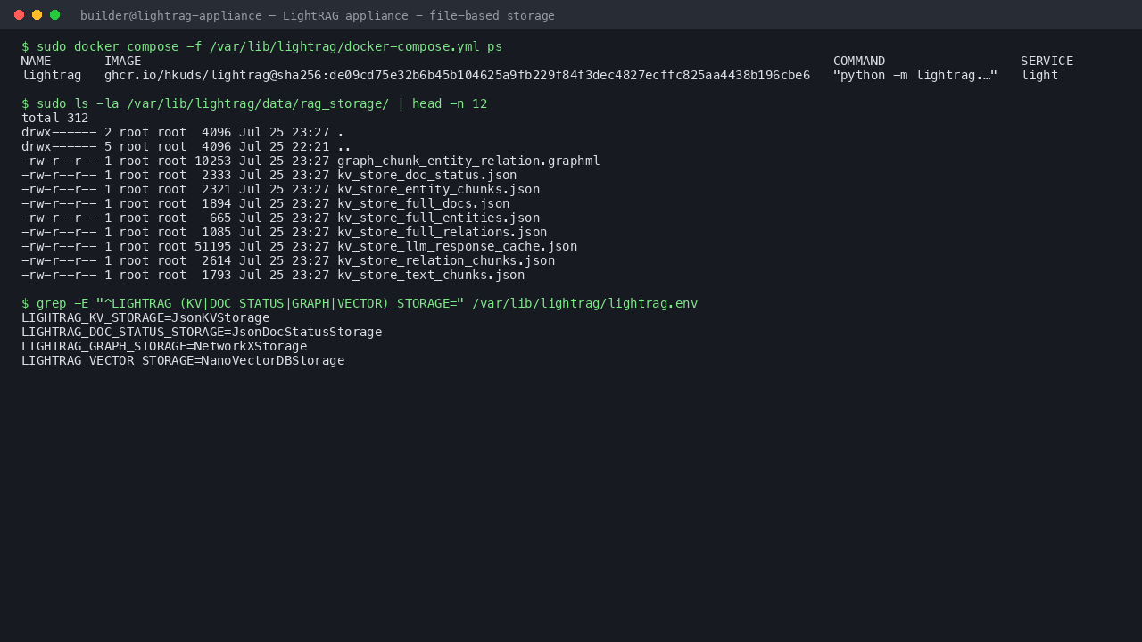The image size is (1142, 642).
Task: Click kv_store_full_relations.json file name
Action: [x=442, y=232]
